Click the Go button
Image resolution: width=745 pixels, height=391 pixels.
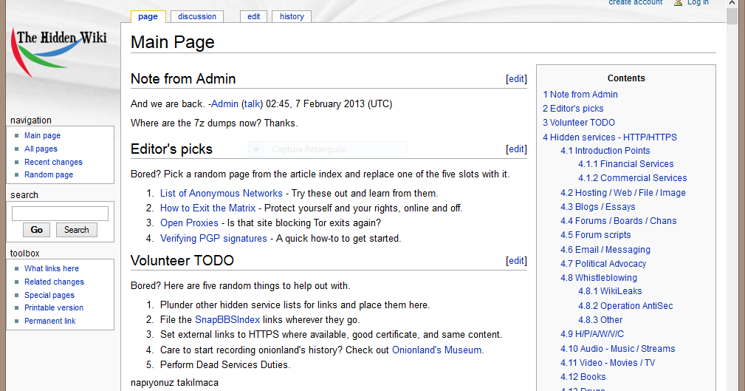click(x=37, y=230)
